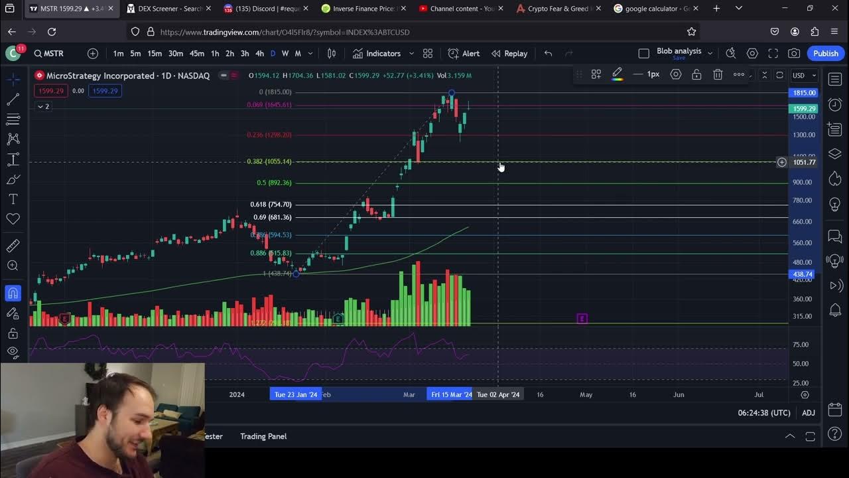The width and height of the screenshot is (849, 478).
Task: Open the notifications bell in right sidebar
Action: click(x=835, y=311)
